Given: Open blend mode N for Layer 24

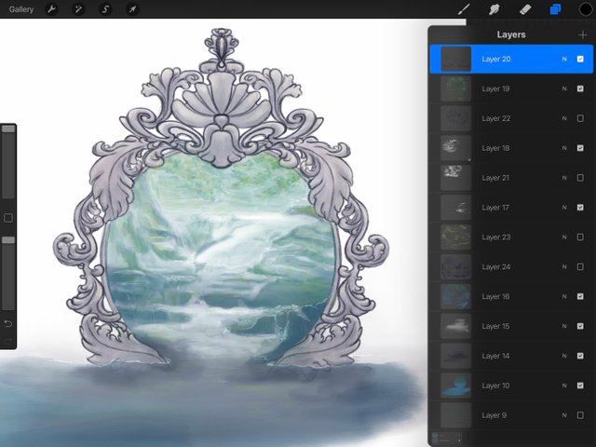Looking at the screenshot, I should [564, 266].
